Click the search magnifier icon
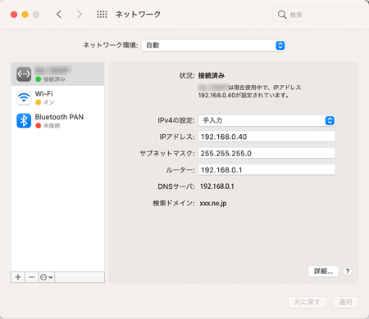 coord(282,15)
